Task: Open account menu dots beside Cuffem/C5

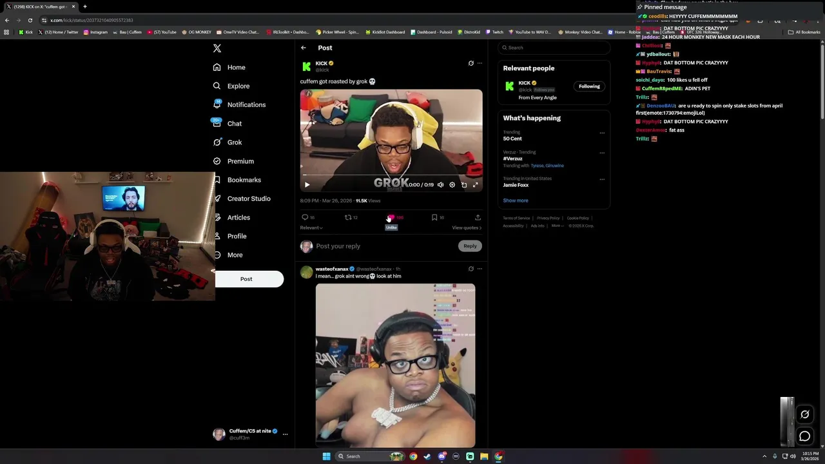Action: point(285,434)
